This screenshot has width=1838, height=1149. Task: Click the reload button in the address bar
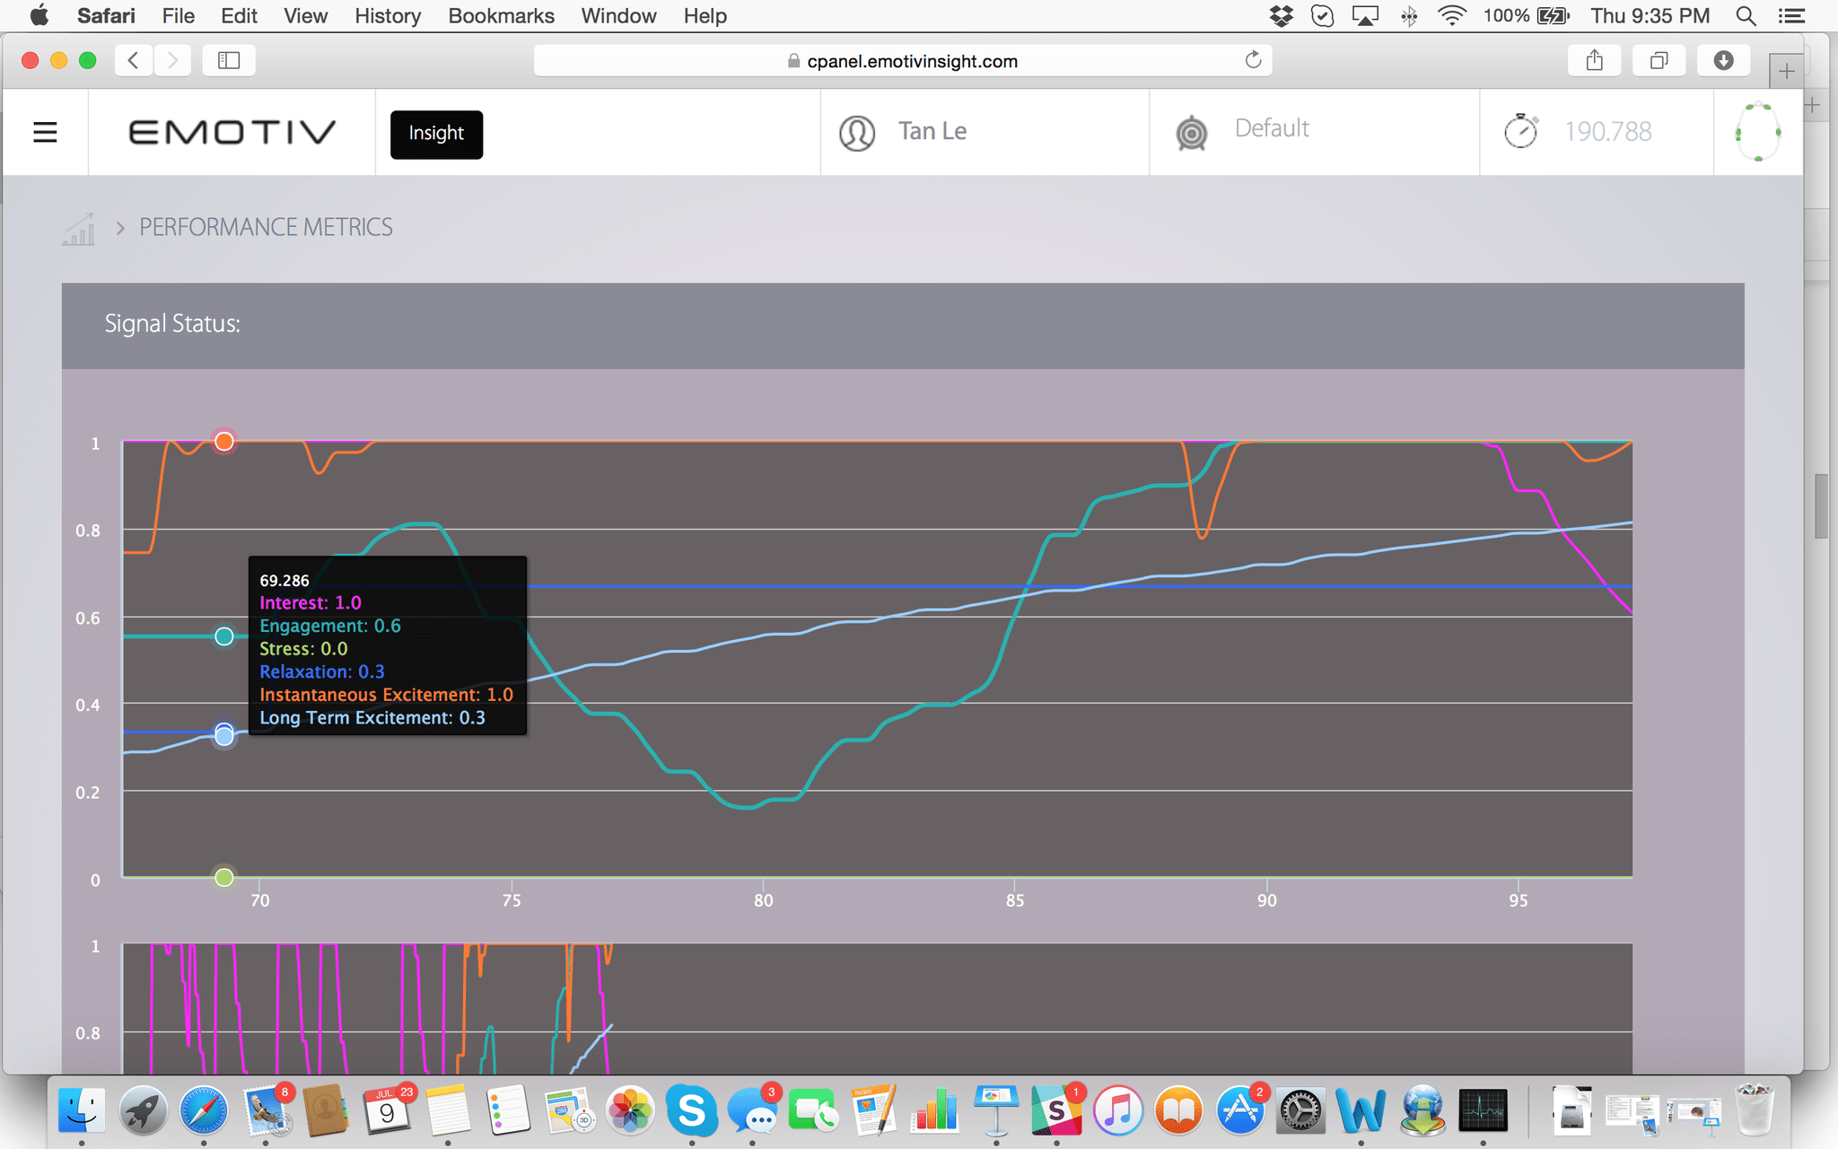[x=1253, y=60]
